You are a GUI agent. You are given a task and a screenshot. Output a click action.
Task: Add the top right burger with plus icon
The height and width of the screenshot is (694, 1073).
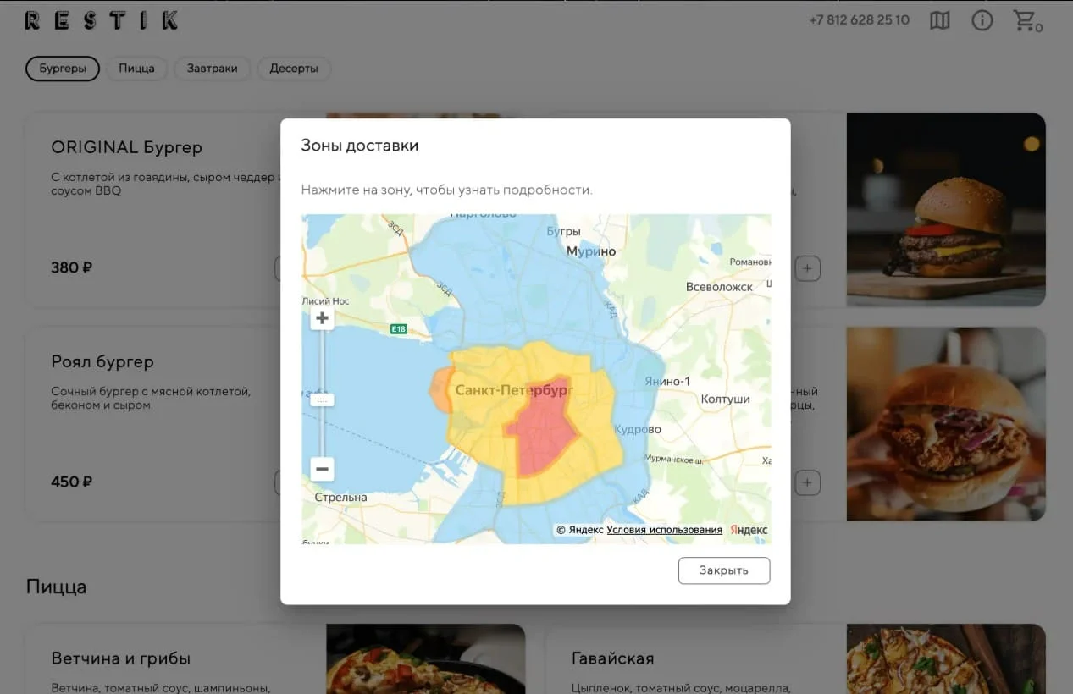coord(807,269)
